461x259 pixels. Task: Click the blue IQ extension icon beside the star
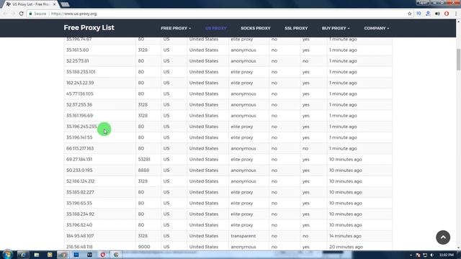pos(419,14)
